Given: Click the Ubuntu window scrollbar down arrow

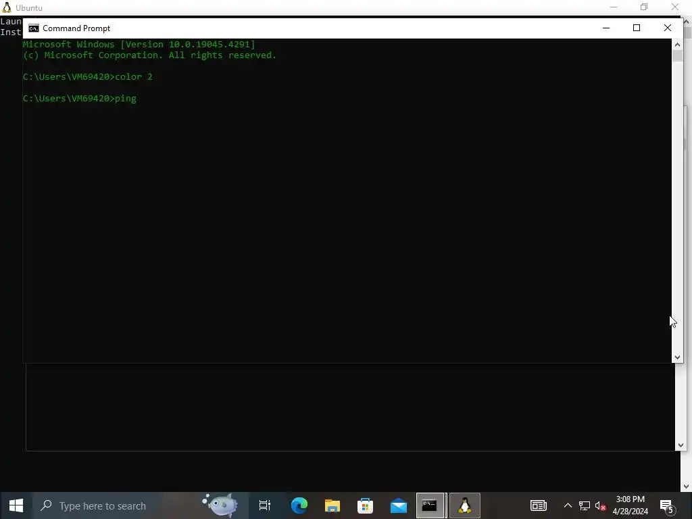Looking at the screenshot, I should (x=686, y=487).
